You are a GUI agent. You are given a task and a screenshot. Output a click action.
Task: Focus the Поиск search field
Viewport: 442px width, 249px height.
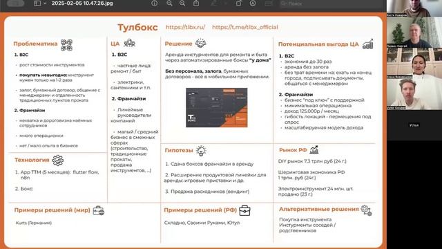(330, 3)
